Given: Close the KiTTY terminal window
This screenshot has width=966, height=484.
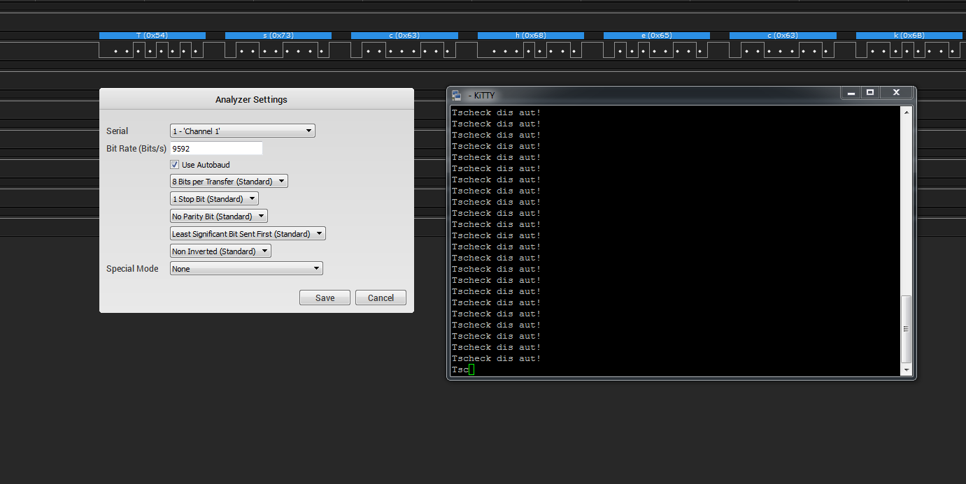Looking at the screenshot, I should coord(896,92).
